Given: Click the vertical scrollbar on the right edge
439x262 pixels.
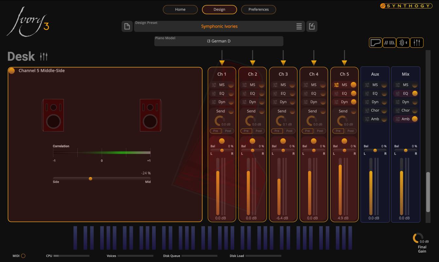Looking at the screenshot, I should (428, 192).
